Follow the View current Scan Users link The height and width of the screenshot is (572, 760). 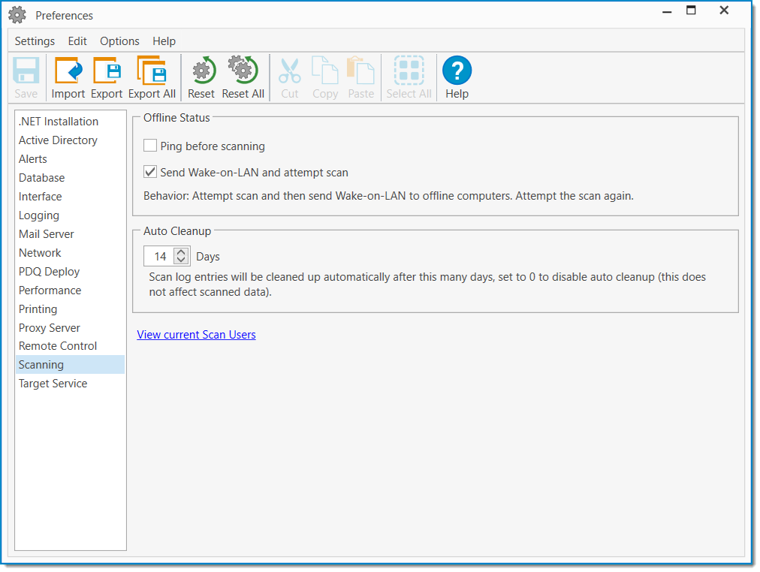196,335
